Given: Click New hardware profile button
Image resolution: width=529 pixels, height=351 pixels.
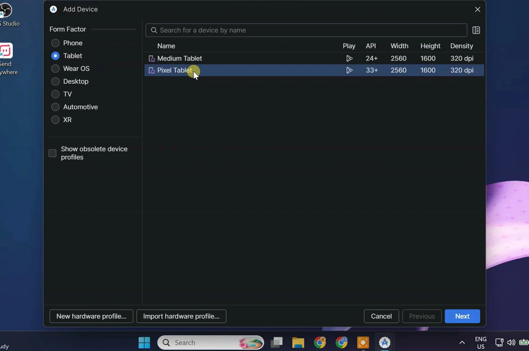Looking at the screenshot, I should tap(91, 316).
